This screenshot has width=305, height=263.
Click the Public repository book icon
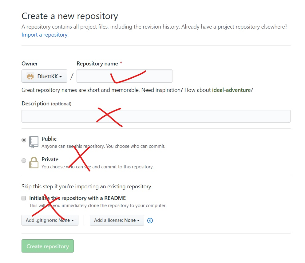coord(34,142)
